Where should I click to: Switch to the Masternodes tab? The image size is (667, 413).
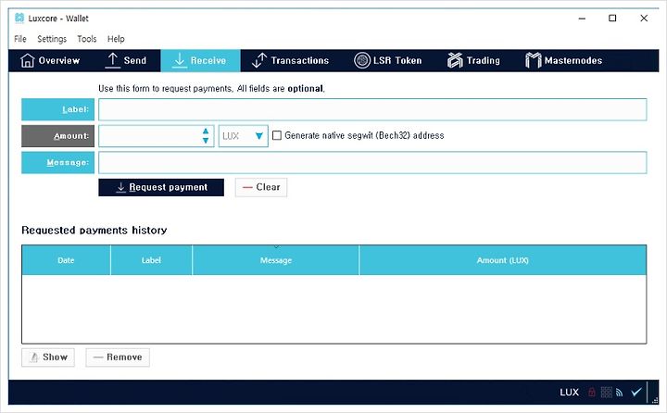563,60
